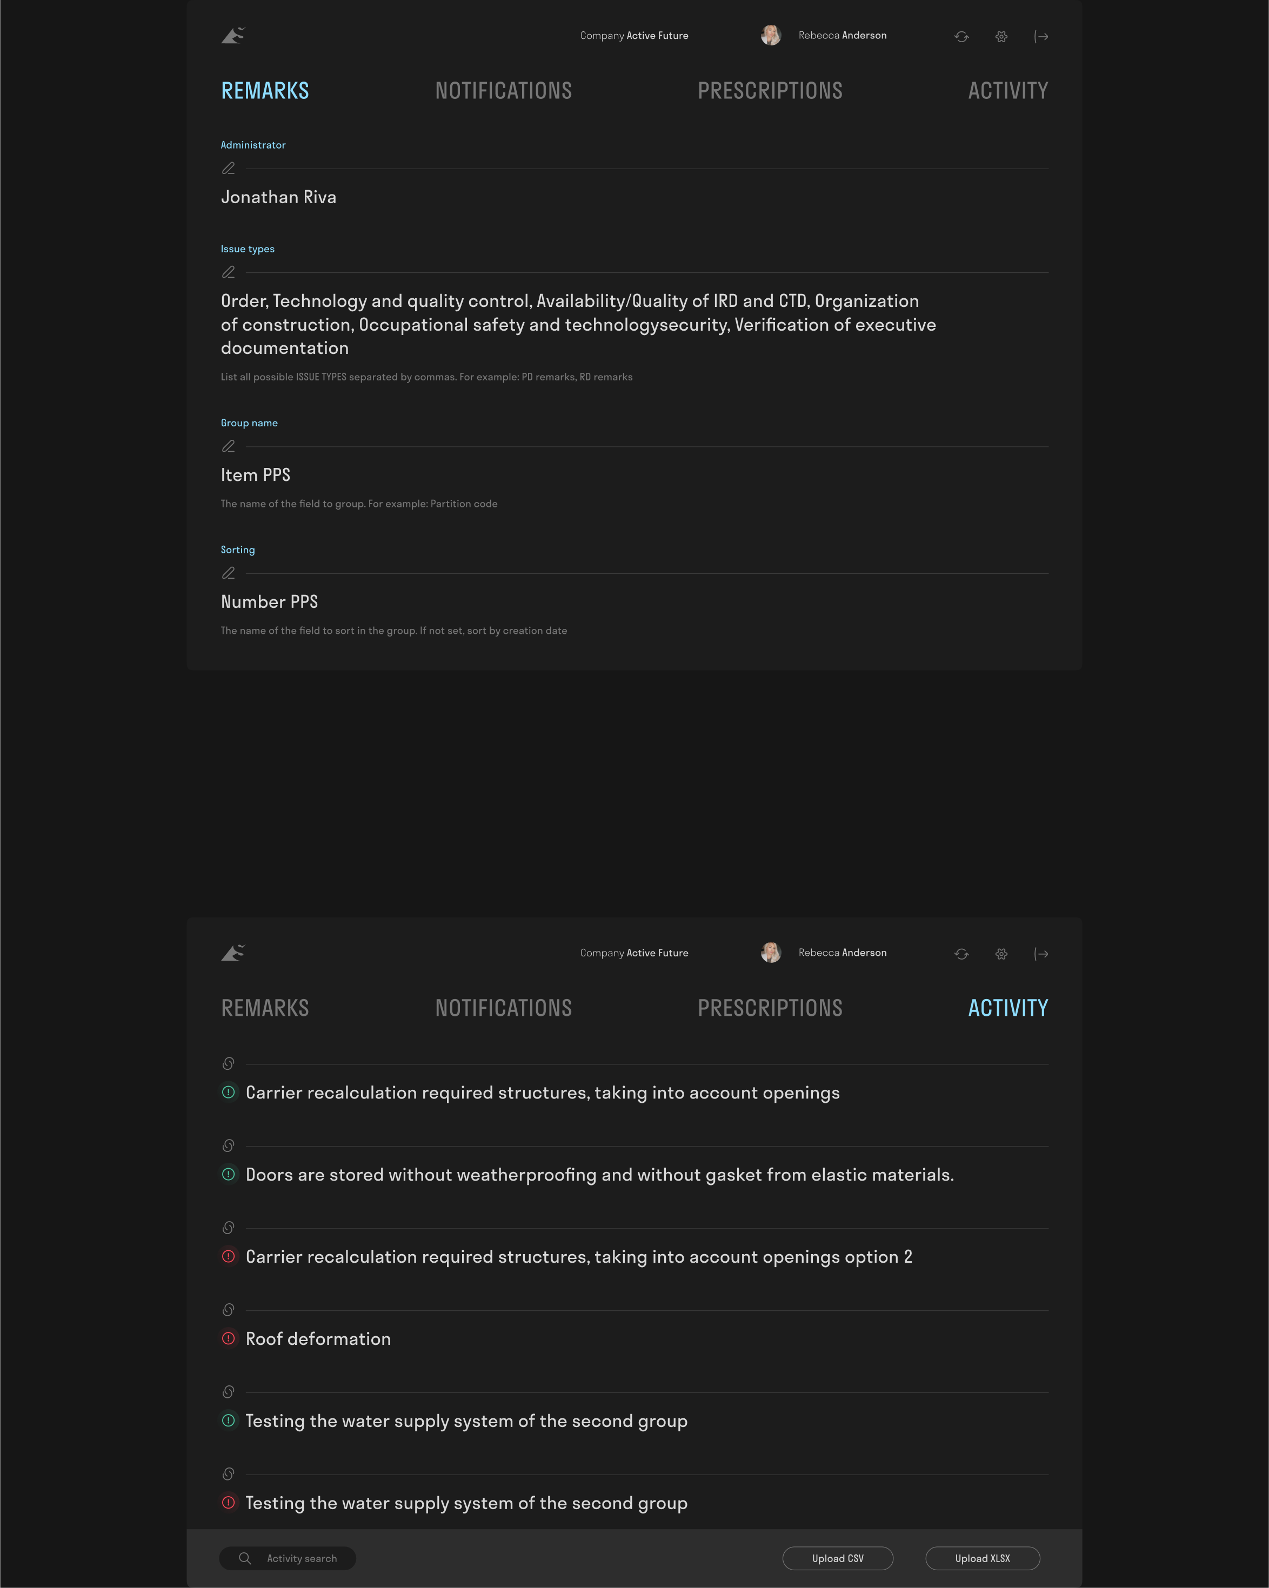Viewport: 1269px width, 1588px height.
Task: Click Rebecca Anderson's avatar in the top header
Action: pyautogui.click(x=771, y=35)
